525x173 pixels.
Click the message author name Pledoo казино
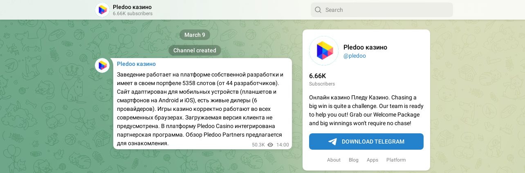click(x=136, y=64)
